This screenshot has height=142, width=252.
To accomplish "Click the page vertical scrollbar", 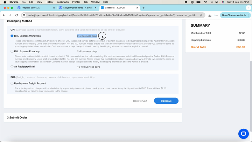I will (251, 97).
